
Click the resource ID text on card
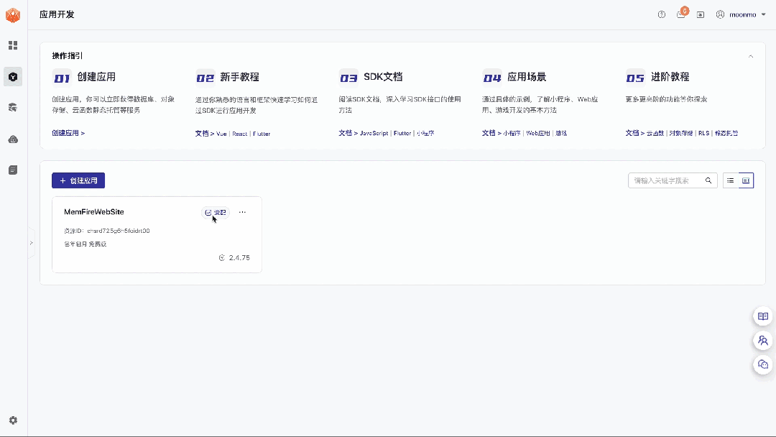[107, 231]
